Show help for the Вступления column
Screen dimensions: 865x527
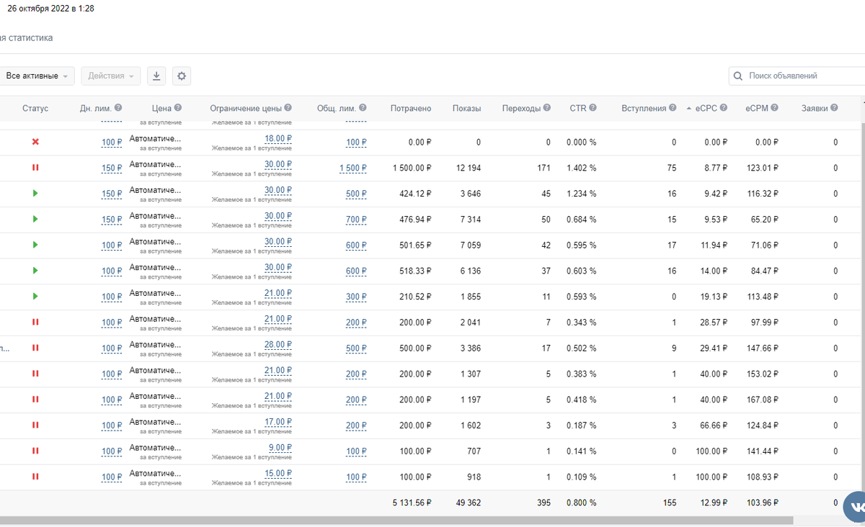[673, 108]
